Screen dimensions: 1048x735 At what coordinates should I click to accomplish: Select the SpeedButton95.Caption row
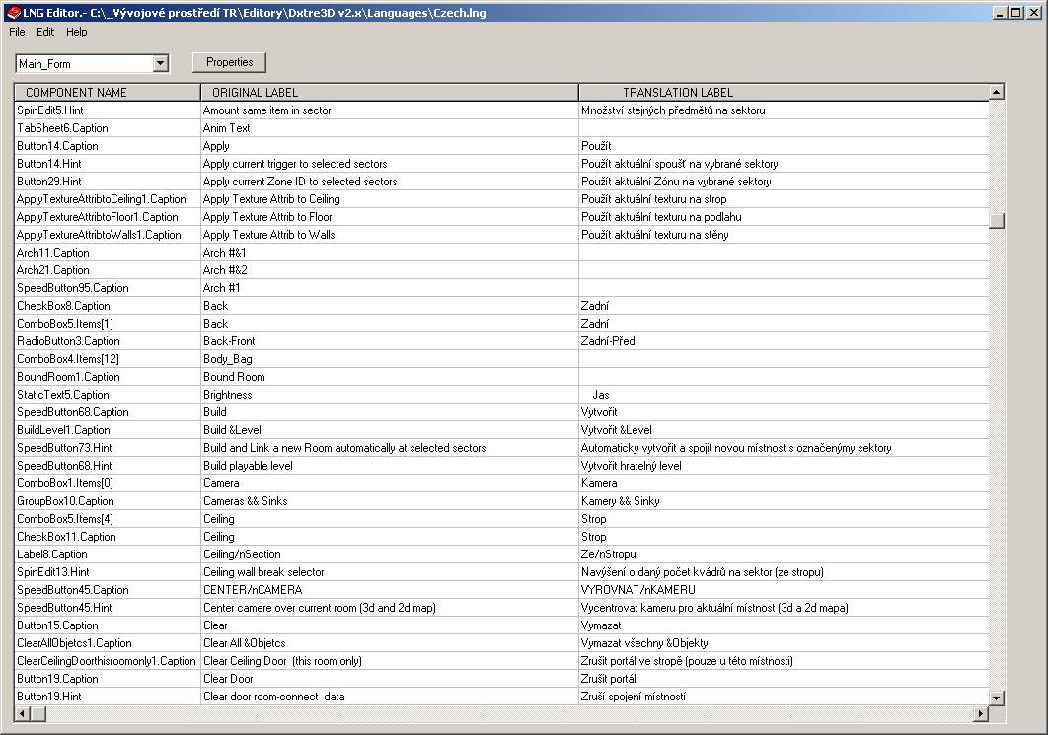501,288
